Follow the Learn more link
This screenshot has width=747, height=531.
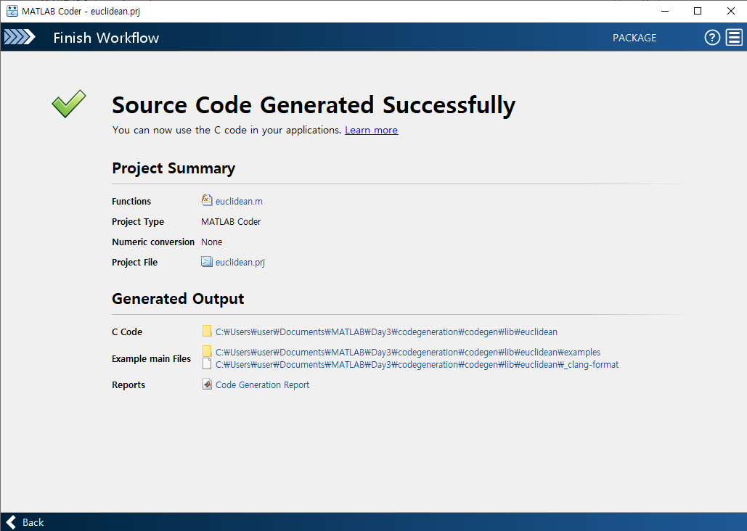click(x=371, y=130)
